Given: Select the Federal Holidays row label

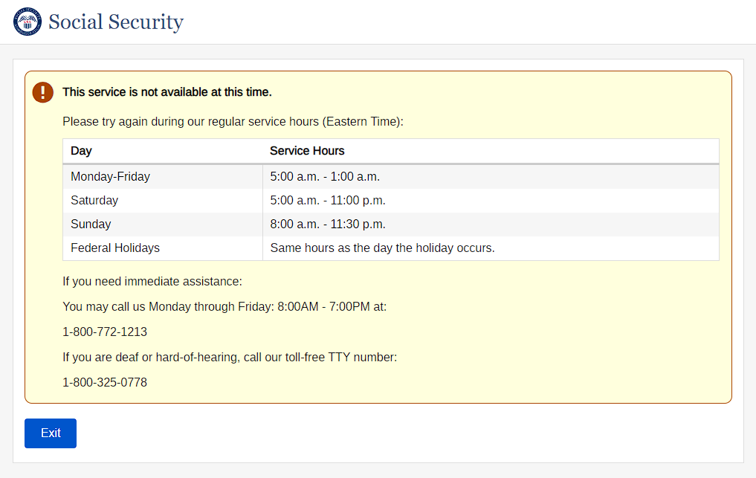Looking at the screenshot, I should tap(115, 248).
